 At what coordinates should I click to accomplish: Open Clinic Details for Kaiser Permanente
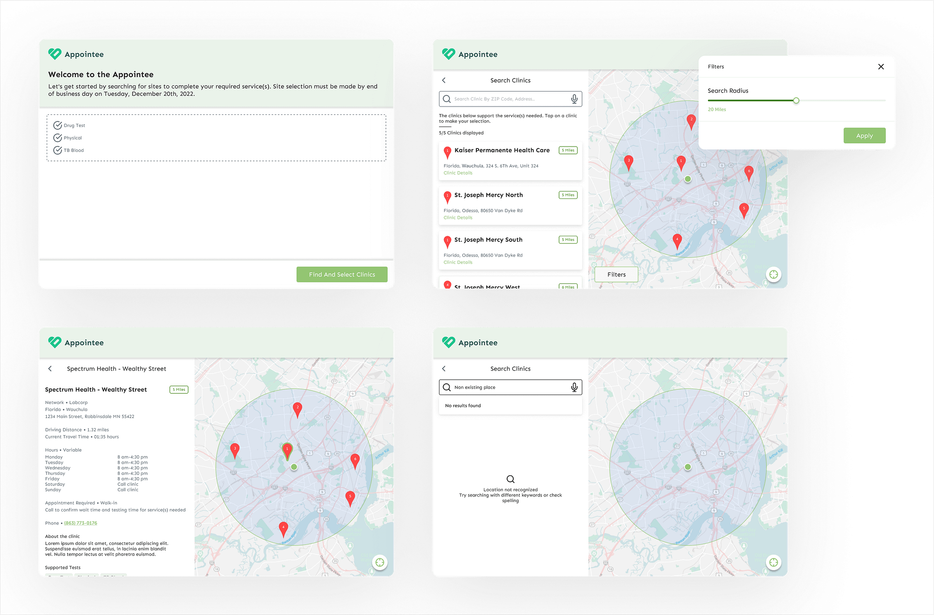(x=458, y=173)
